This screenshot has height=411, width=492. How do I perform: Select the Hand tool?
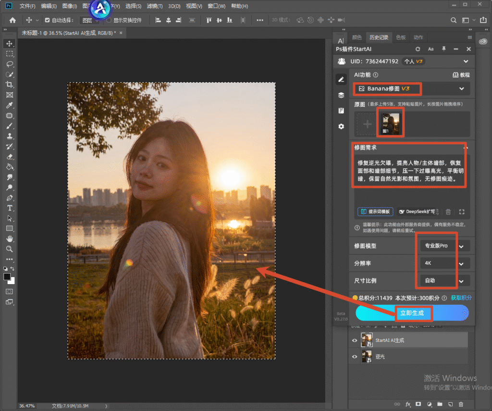[10, 239]
